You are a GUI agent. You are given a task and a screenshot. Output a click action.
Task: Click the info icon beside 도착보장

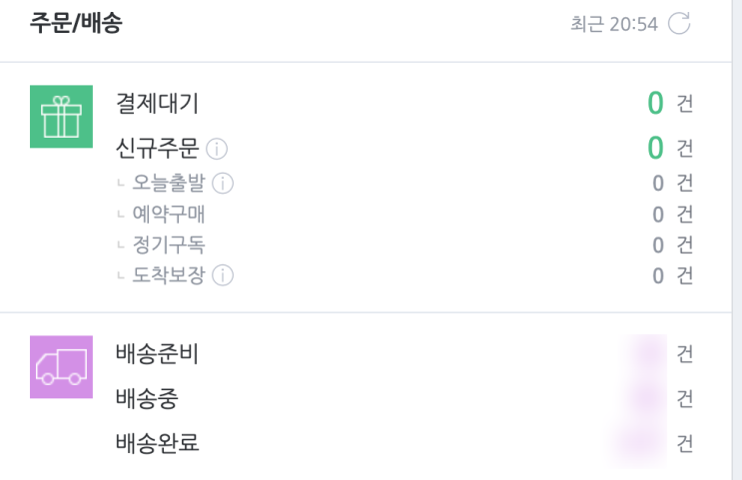pyautogui.click(x=223, y=275)
